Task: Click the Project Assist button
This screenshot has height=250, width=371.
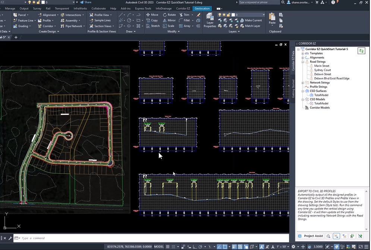Action: 311,236
